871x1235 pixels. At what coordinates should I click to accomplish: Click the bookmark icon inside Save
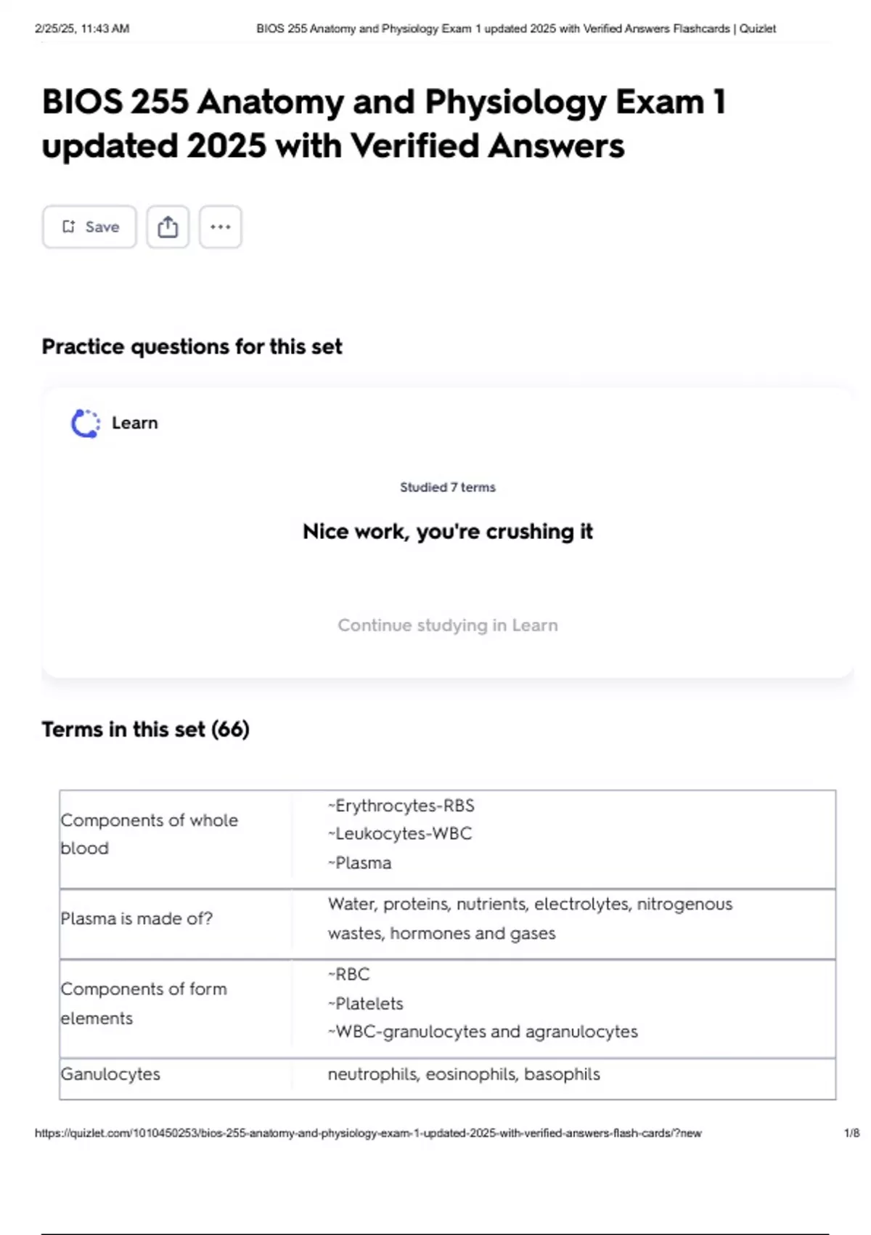tap(68, 227)
